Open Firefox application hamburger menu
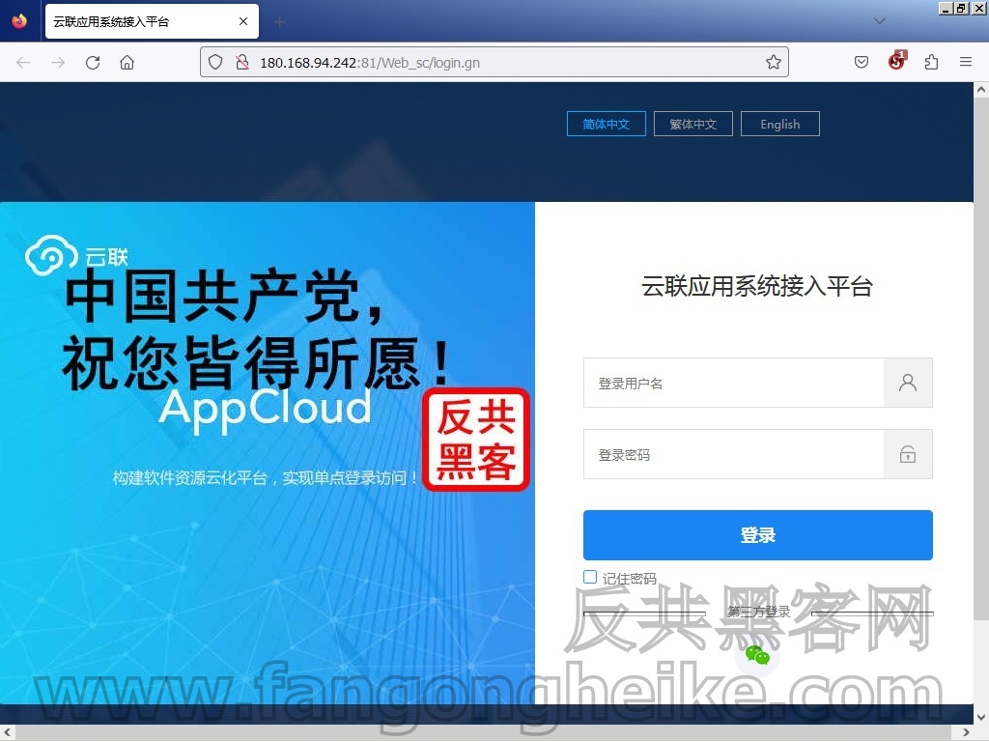Screen dimensions: 989x742 [x=965, y=62]
